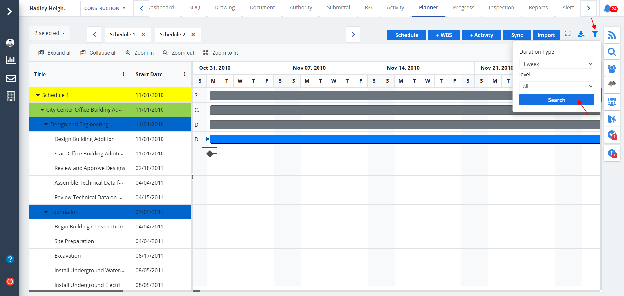
Task: Open the blue help question mark icon
Action: (x=10, y=259)
